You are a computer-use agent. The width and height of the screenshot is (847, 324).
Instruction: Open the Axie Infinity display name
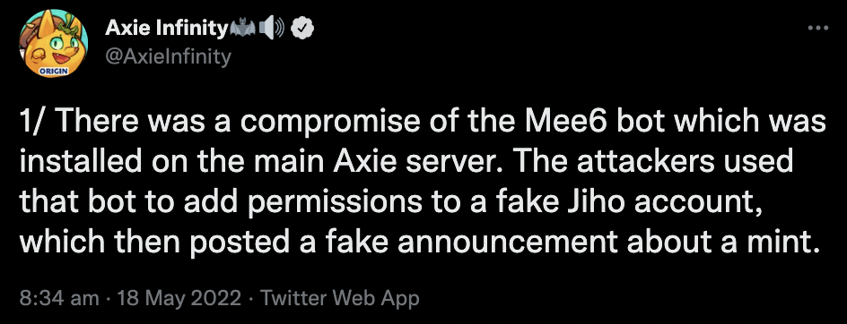166,28
